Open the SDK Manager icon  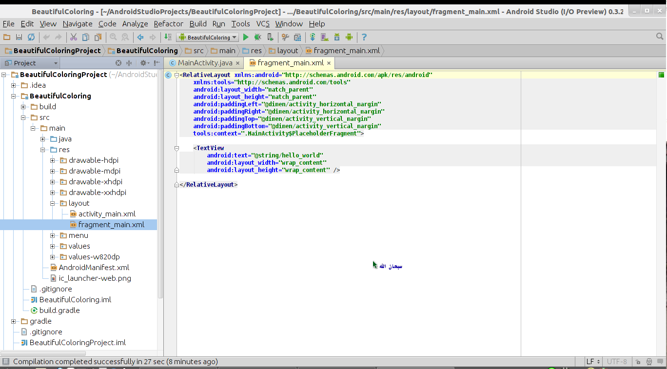point(337,37)
